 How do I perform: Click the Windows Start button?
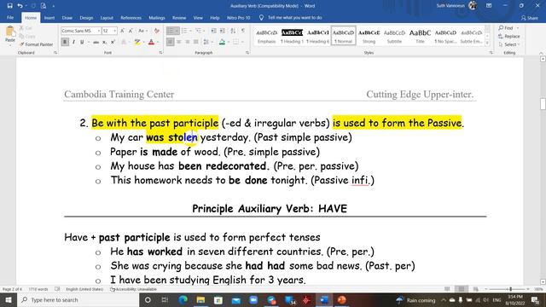pos(9,299)
